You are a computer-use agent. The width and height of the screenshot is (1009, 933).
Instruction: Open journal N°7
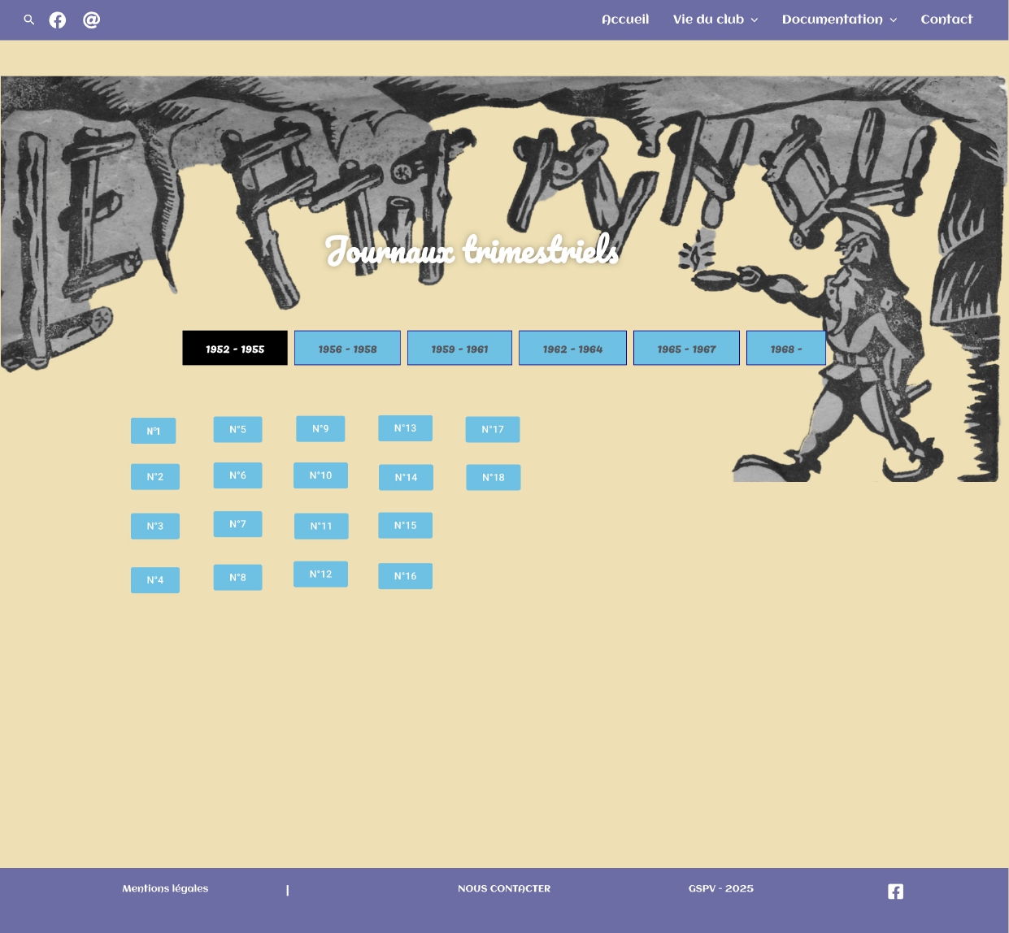coord(237,524)
